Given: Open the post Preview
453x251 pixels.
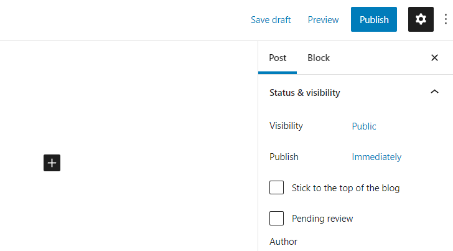Looking at the screenshot, I should (x=324, y=19).
